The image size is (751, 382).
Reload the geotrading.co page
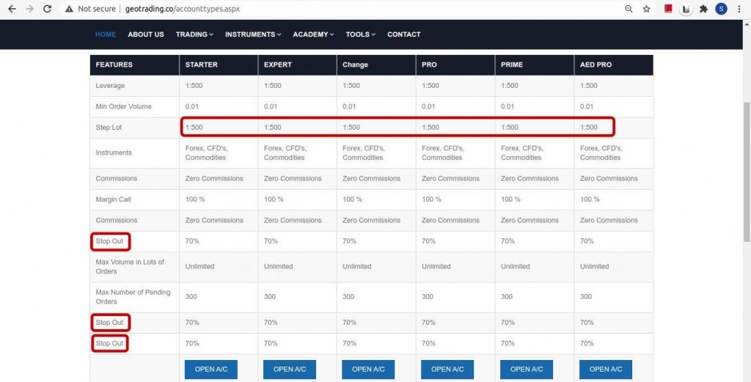pos(47,9)
